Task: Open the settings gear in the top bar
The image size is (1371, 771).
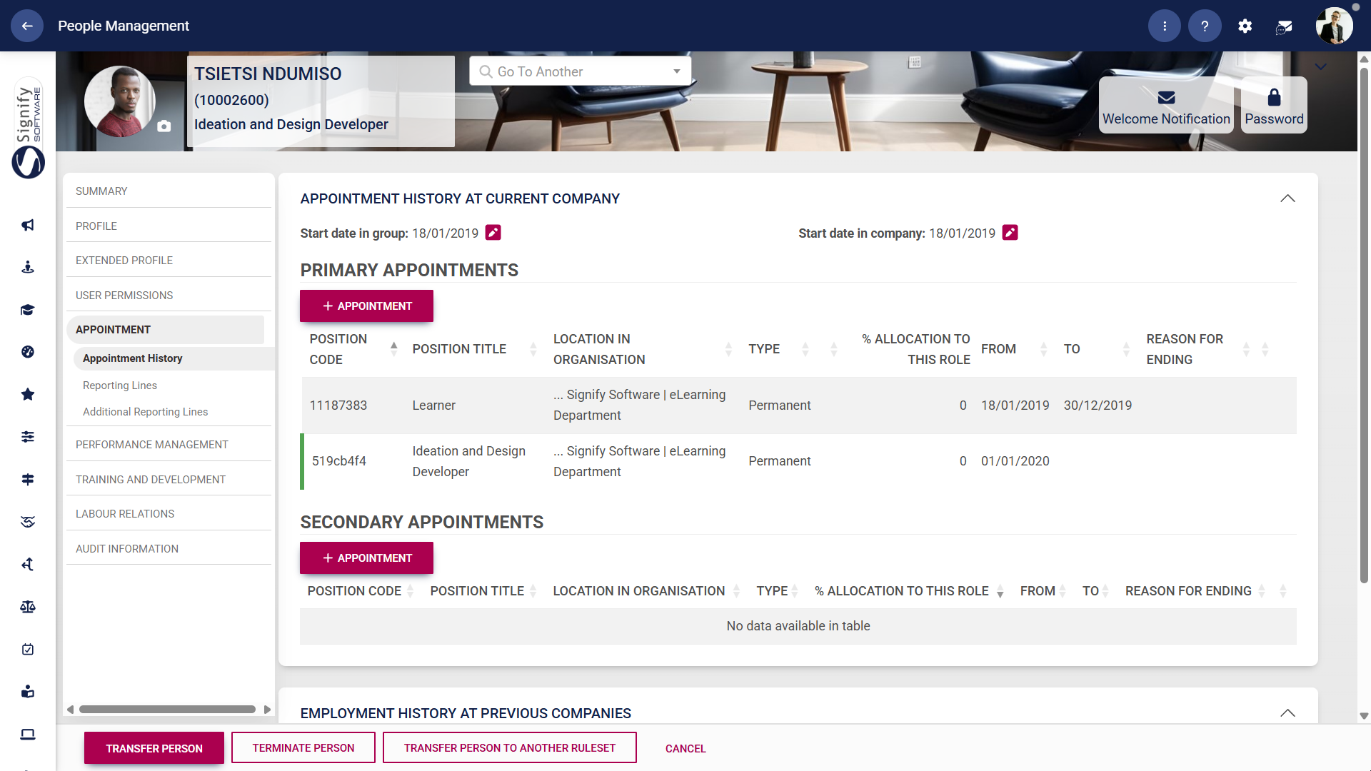Action: click(x=1245, y=26)
